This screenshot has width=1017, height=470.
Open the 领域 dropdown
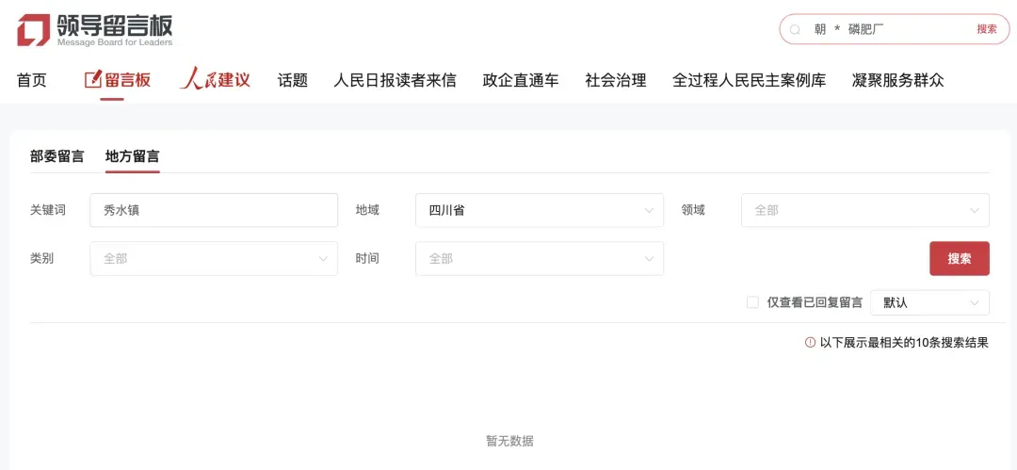pos(864,210)
